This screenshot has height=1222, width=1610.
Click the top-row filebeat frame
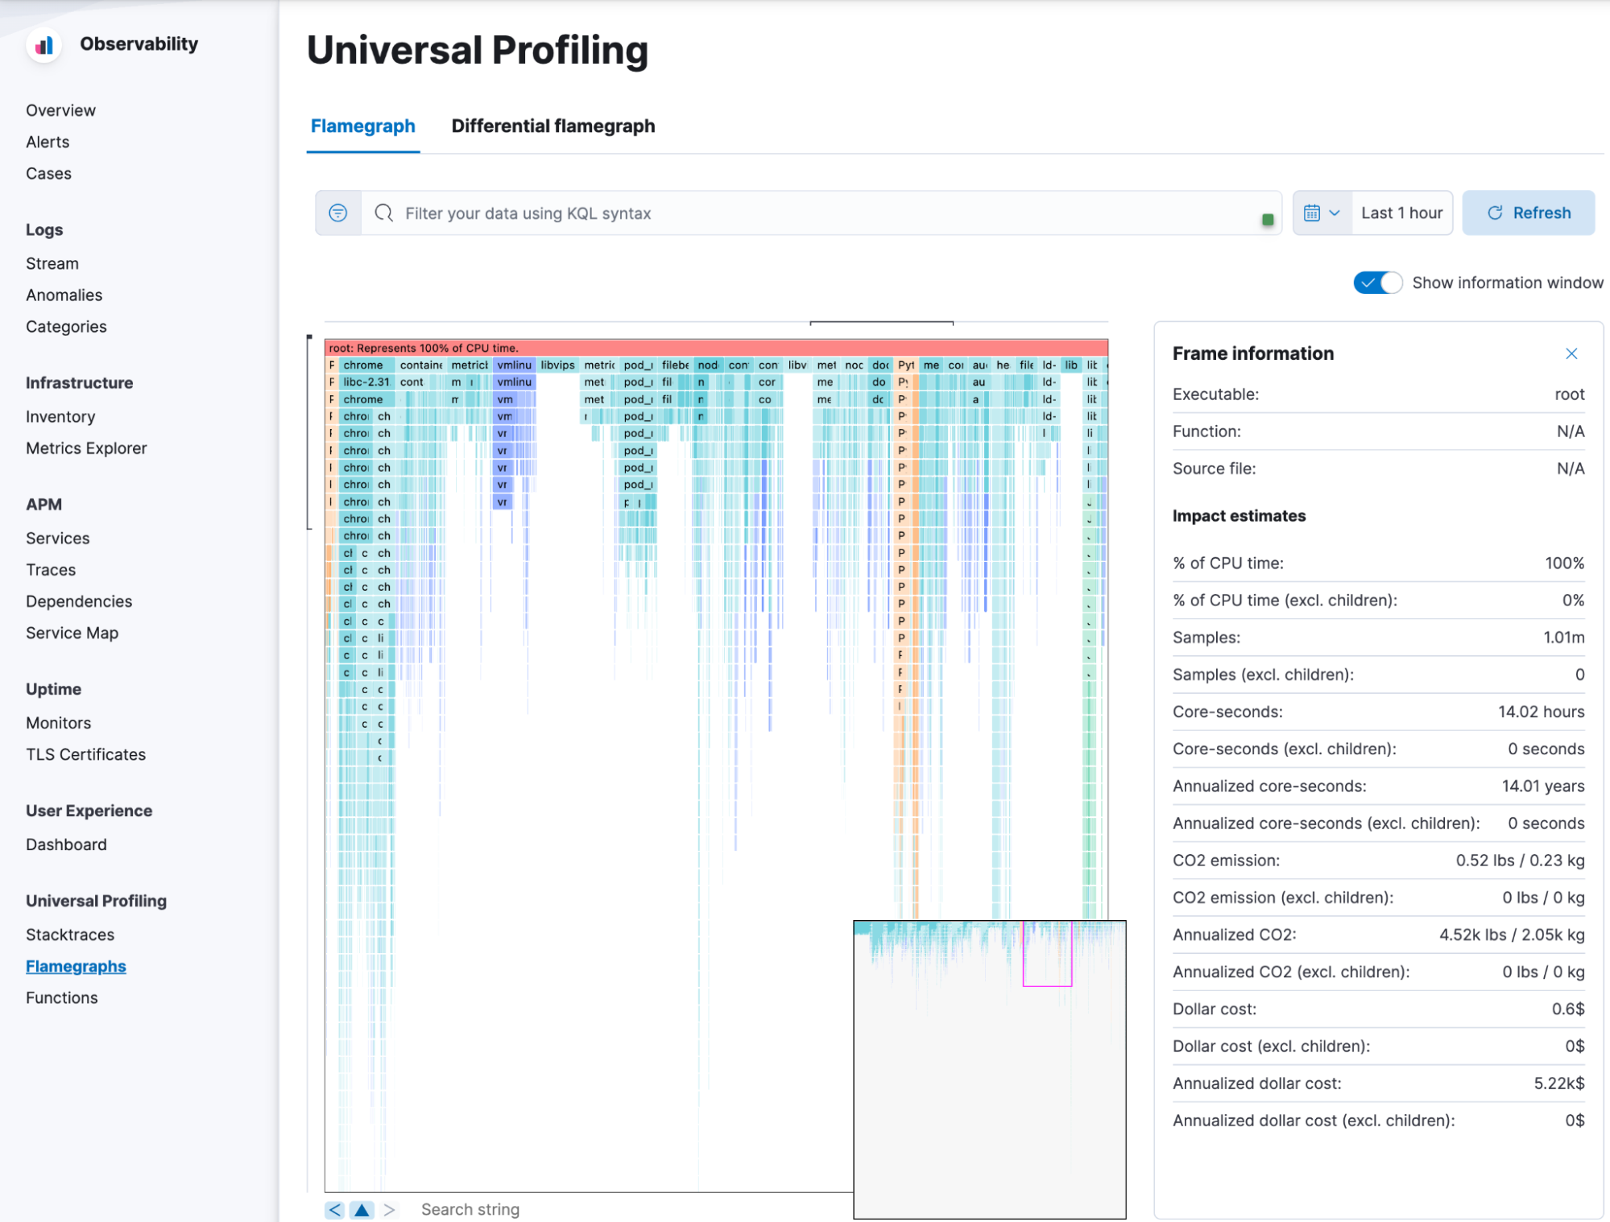(675, 365)
